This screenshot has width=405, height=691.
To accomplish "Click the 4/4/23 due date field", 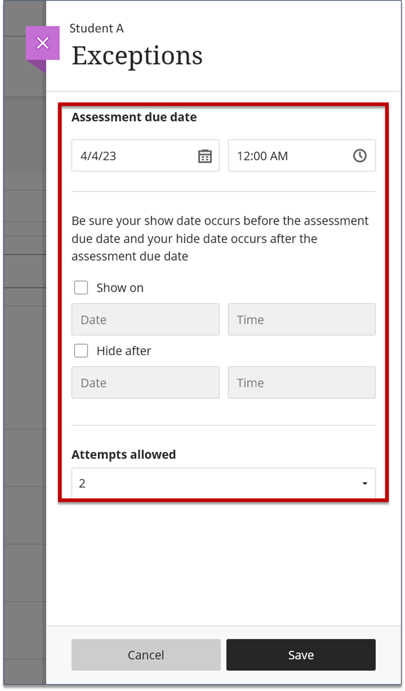I will [145, 155].
